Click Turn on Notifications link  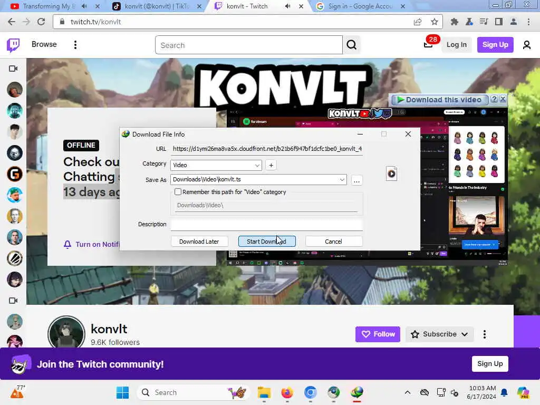point(92,244)
